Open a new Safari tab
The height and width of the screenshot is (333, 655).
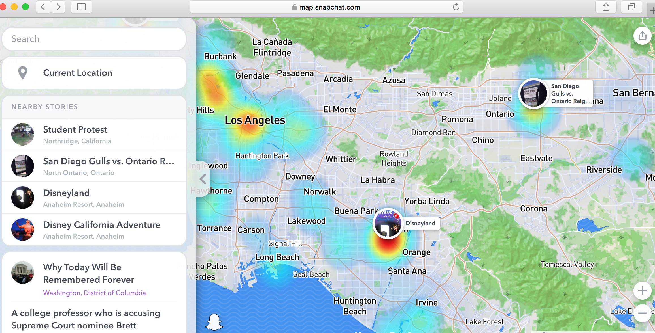tap(652, 10)
